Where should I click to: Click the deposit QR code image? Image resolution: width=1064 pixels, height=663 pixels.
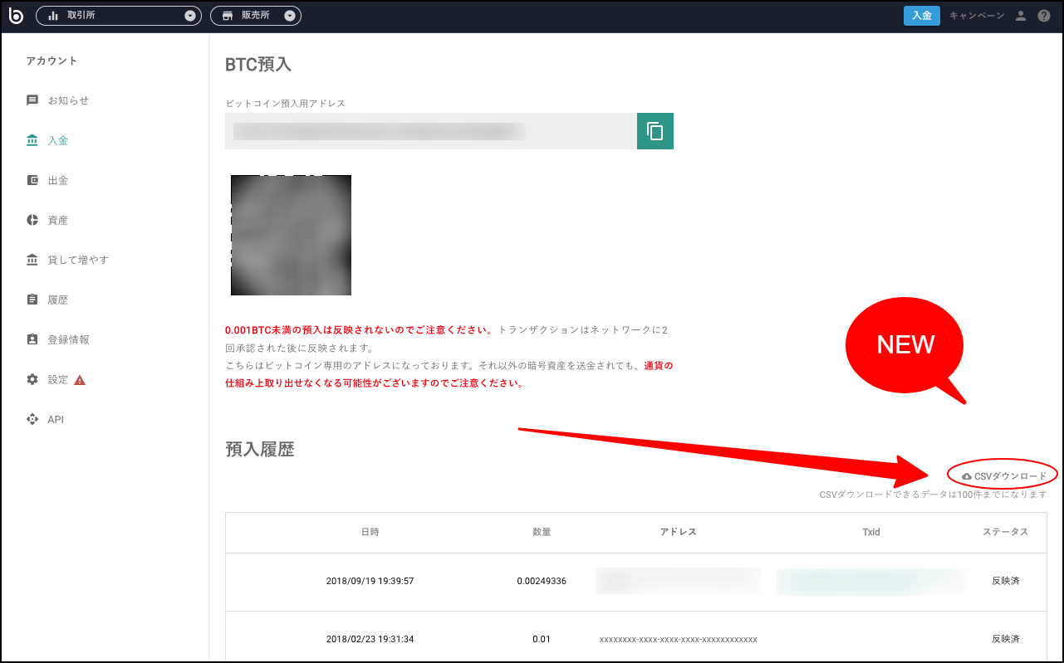[291, 235]
